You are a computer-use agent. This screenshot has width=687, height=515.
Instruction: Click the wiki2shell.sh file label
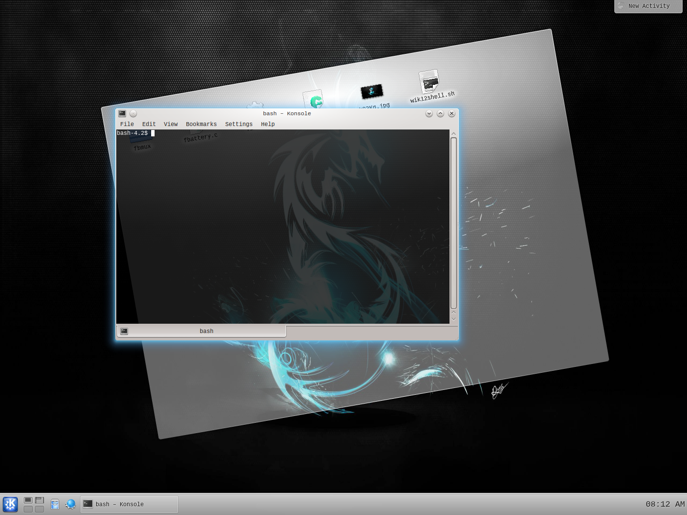click(432, 97)
